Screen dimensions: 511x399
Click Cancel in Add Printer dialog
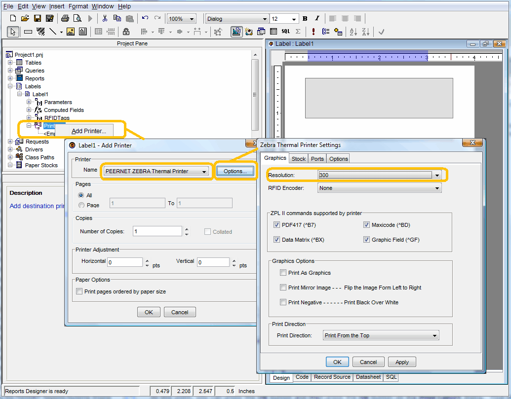180,312
